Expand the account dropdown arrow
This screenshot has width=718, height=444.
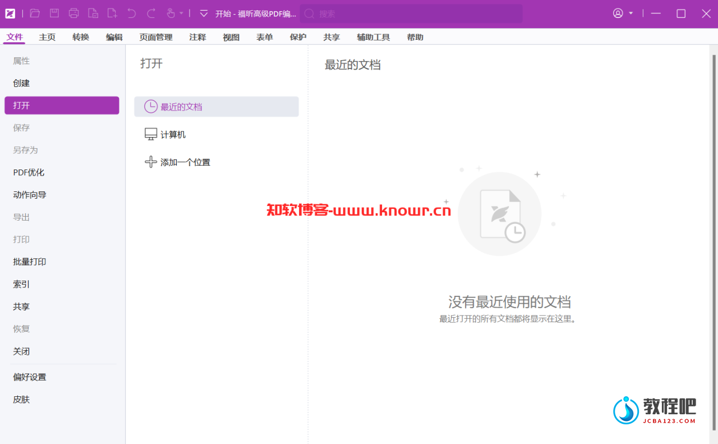[x=631, y=13]
